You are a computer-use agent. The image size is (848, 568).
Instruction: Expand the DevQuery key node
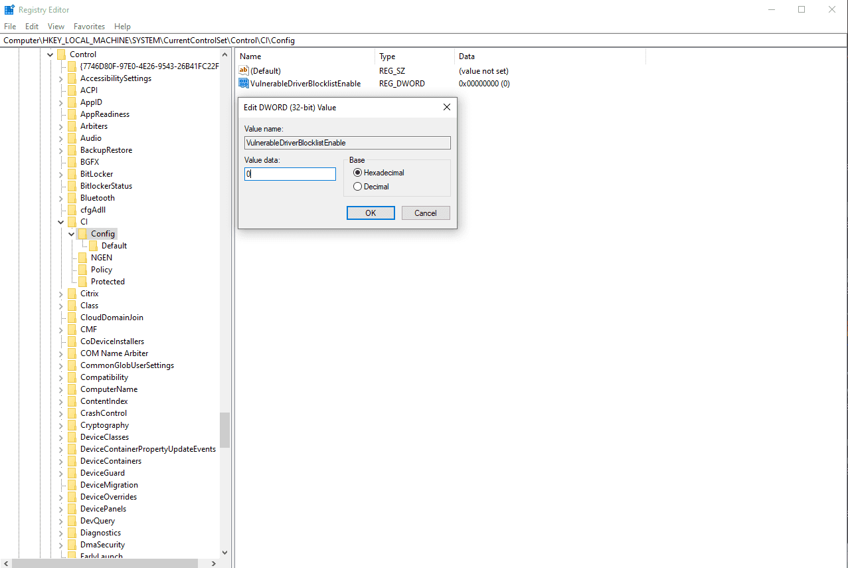pyautogui.click(x=60, y=521)
